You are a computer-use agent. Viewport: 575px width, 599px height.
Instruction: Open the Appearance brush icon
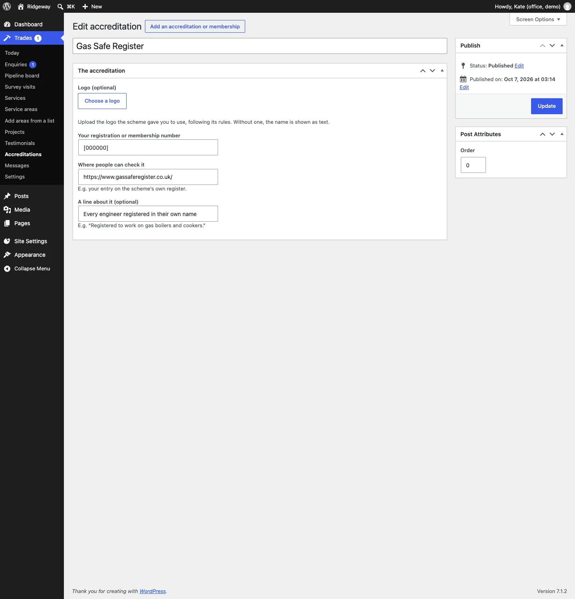coord(7,255)
